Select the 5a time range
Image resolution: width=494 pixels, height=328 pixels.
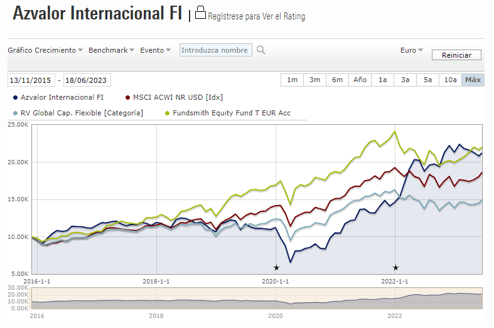tap(428, 80)
